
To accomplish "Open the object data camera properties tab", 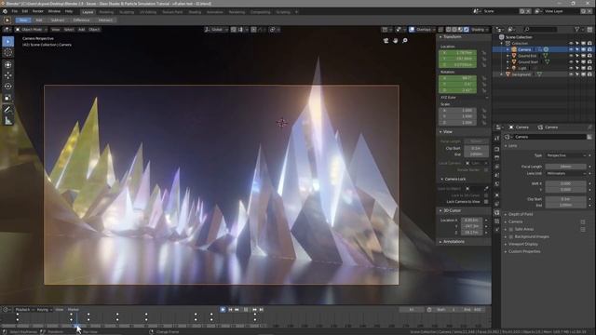I will coord(496,213).
